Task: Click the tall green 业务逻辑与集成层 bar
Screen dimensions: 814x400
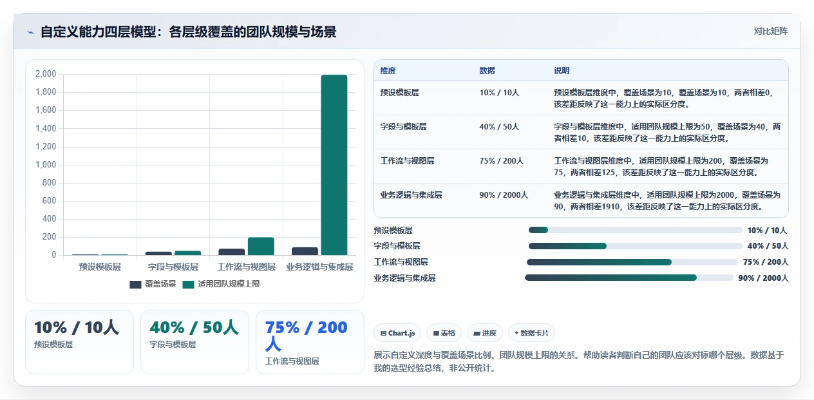Action: (334, 165)
